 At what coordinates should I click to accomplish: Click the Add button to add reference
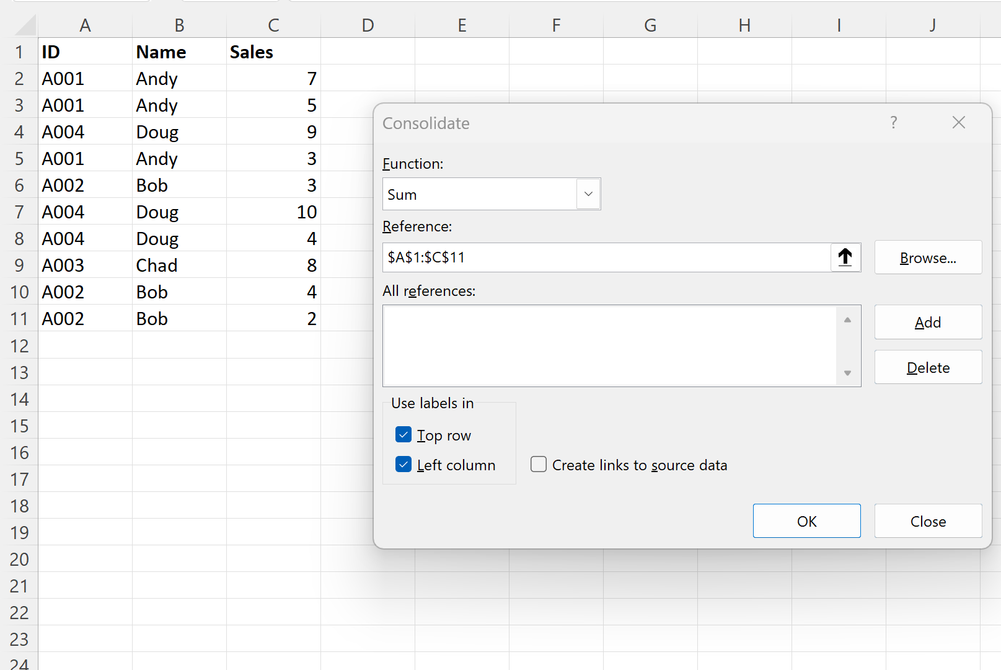(x=927, y=322)
